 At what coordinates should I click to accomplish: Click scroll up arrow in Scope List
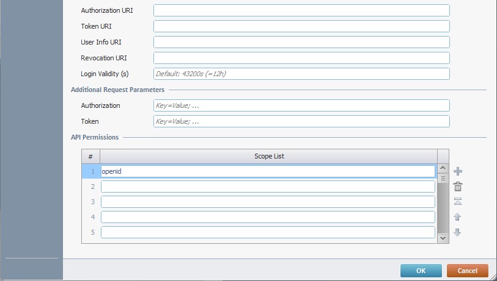(x=443, y=168)
